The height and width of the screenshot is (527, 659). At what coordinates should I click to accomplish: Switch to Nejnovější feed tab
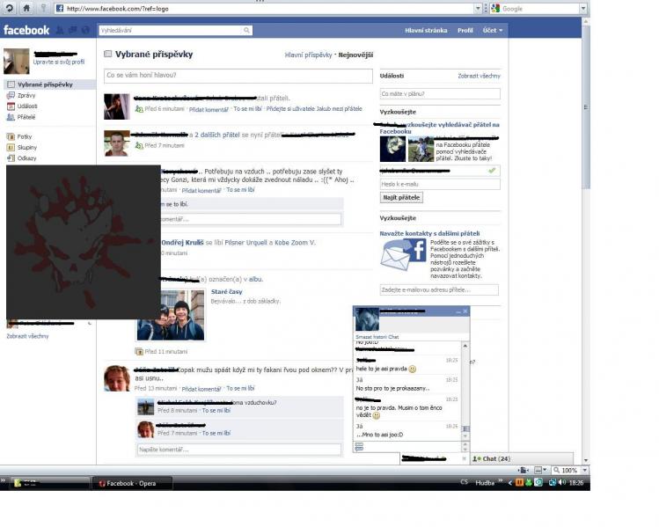355,55
